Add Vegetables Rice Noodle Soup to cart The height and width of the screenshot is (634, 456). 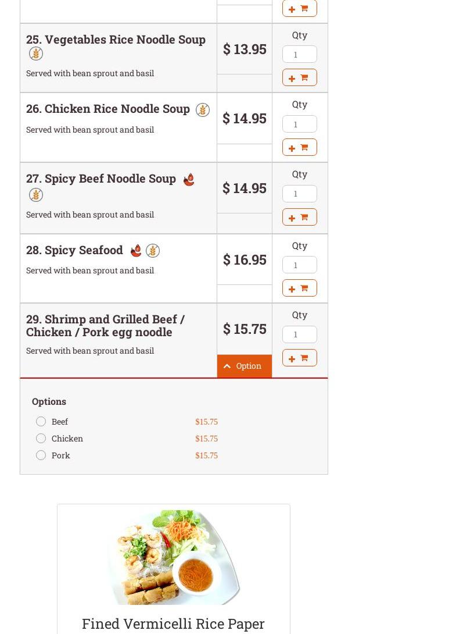pos(299,77)
